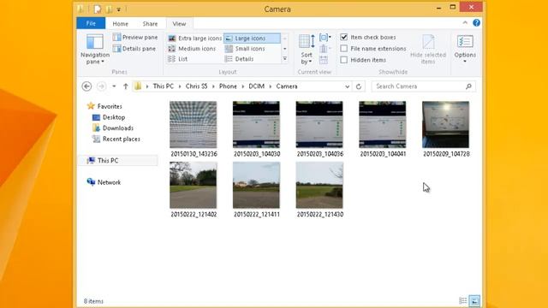Click the search magnifier icon
This screenshot has width=548, height=308.
(x=468, y=86)
